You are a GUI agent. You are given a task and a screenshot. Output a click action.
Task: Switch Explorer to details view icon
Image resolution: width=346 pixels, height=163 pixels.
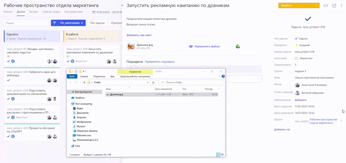click(218, 155)
